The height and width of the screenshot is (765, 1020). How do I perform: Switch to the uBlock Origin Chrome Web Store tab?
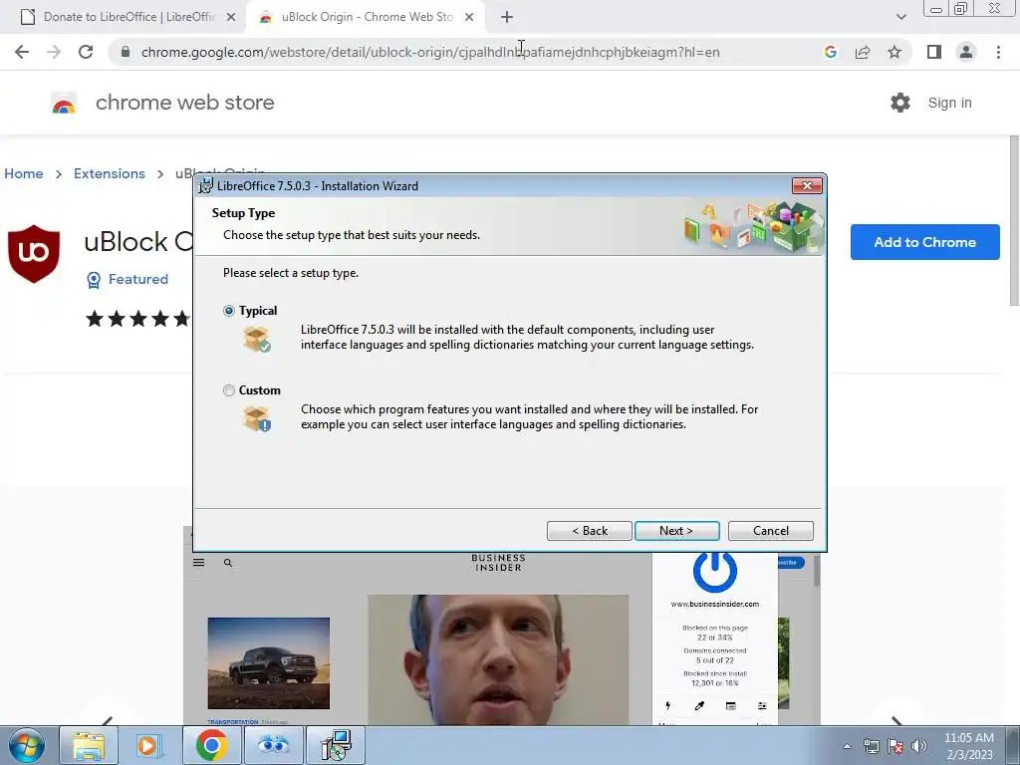point(367,17)
